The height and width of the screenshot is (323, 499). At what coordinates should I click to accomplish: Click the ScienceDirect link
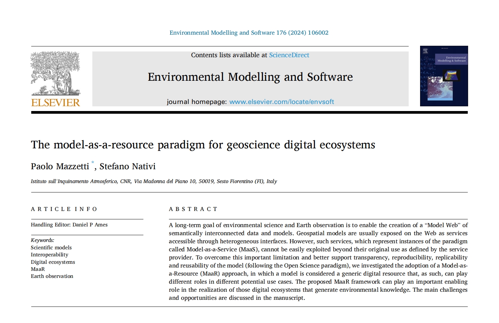(289, 55)
